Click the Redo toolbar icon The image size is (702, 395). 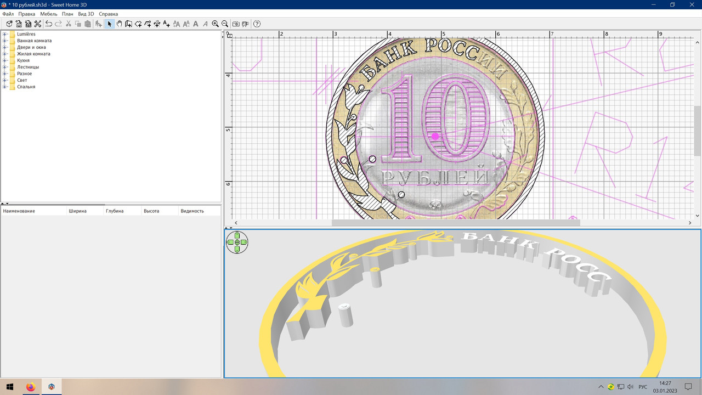58,24
